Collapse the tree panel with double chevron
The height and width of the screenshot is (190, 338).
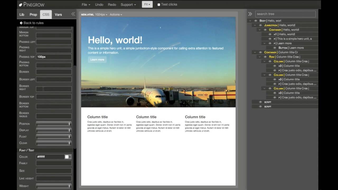(250, 14)
